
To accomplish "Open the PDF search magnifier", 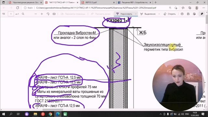I will click(23, 14).
